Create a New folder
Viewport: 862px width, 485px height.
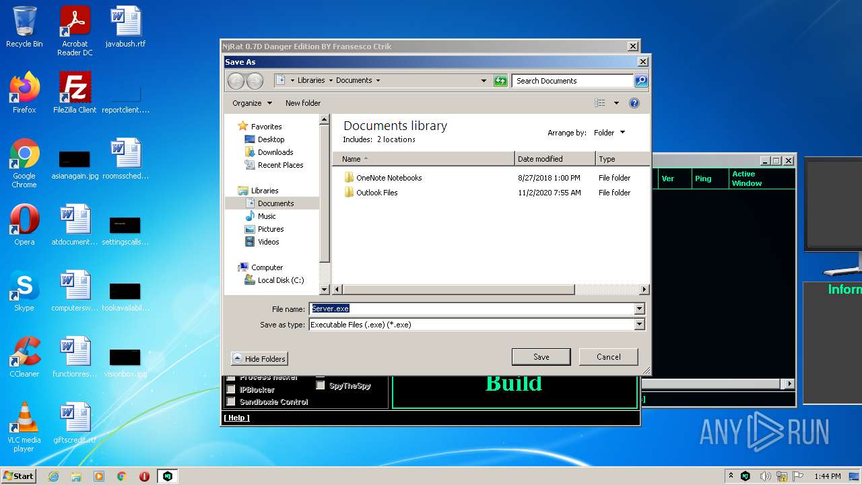point(303,103)
